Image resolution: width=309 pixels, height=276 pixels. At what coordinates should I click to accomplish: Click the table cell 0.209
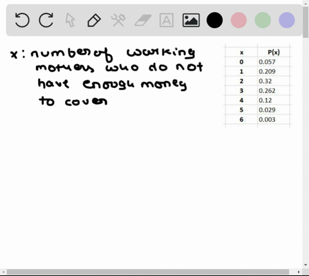[x=274, y=71]
